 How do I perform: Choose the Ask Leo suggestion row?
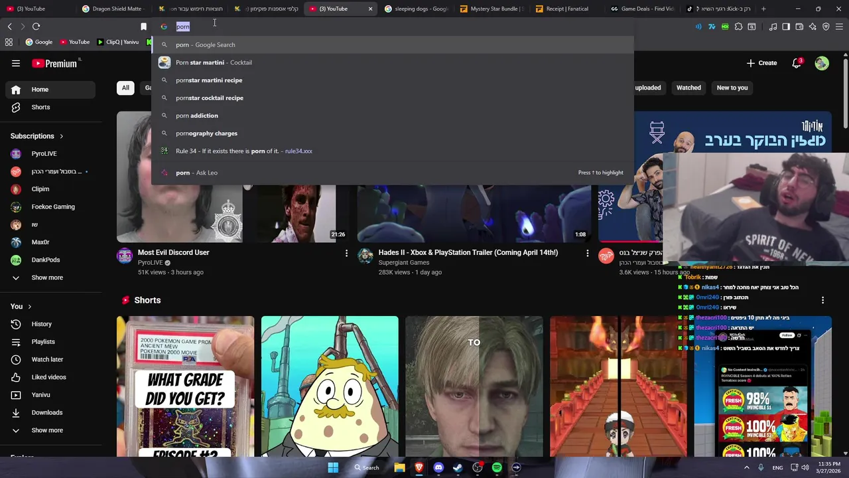point(393,173)
